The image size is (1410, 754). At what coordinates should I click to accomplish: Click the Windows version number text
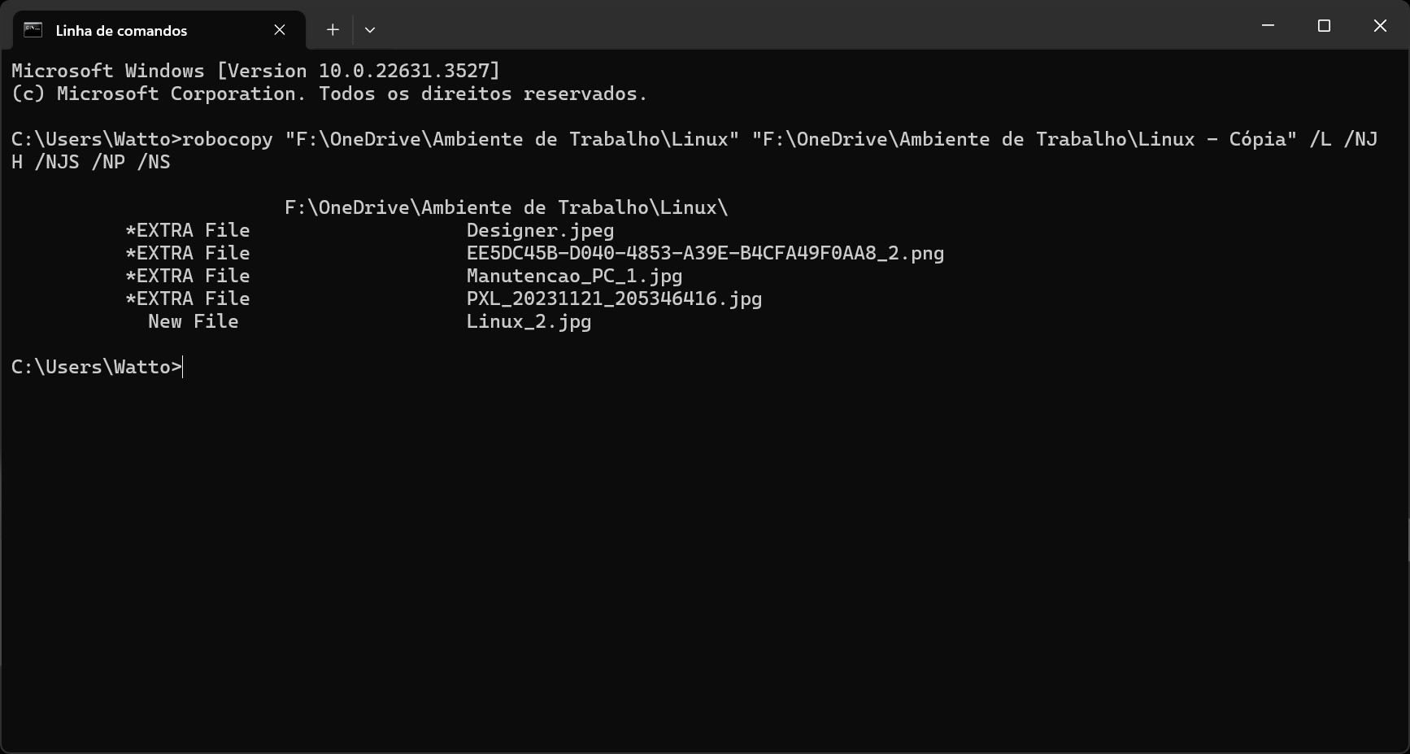(408, 72)
